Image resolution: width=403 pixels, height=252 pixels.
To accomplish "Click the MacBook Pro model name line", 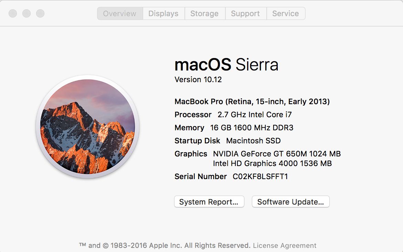I will click(252, 102).
